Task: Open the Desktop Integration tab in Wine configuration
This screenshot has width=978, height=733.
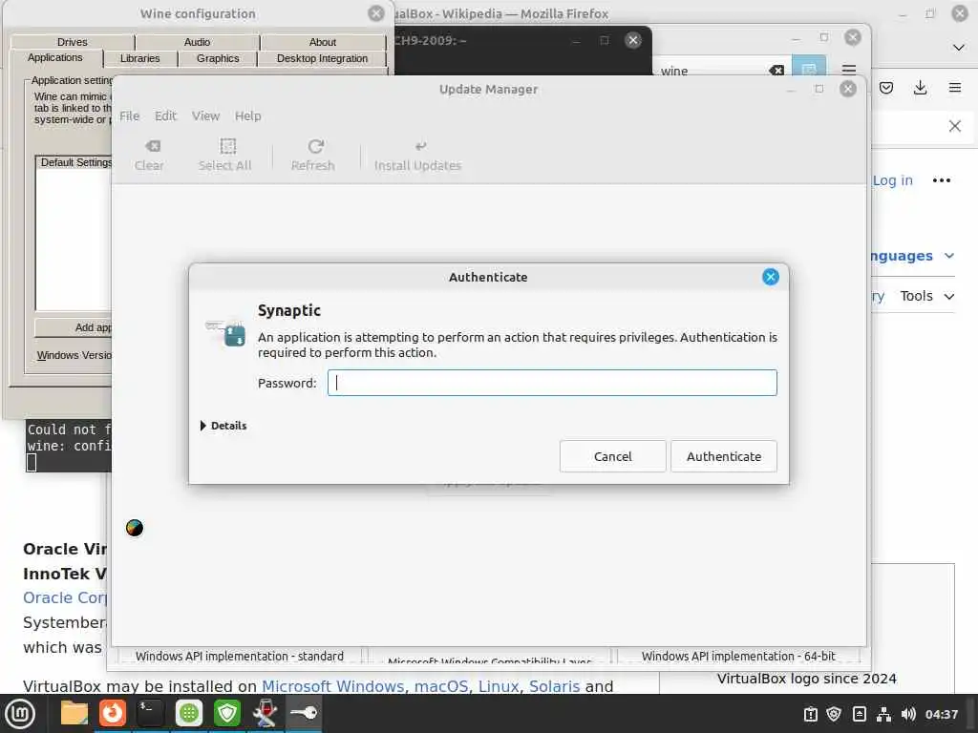Action: click(x=322, y=58)
